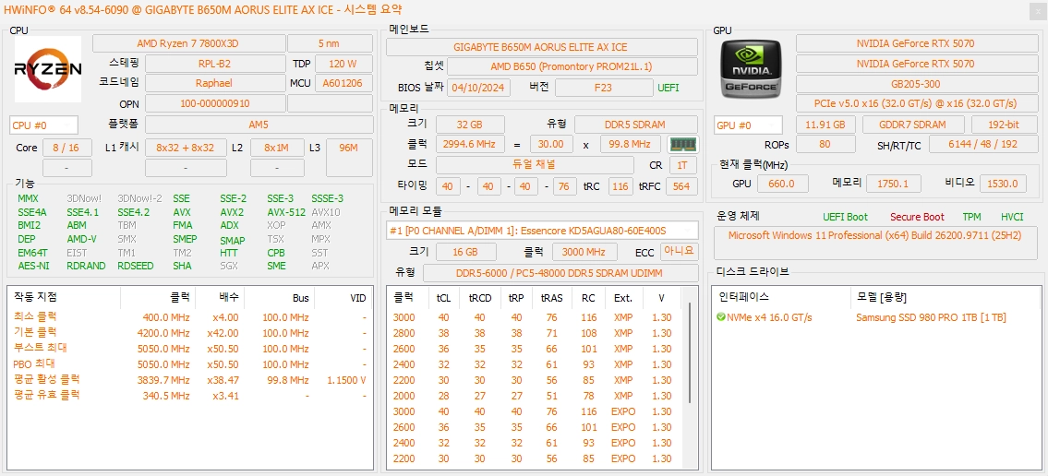
Task: Click the OPN value 100-000000910
Action: pyautogui.click(x=214, y=103)
